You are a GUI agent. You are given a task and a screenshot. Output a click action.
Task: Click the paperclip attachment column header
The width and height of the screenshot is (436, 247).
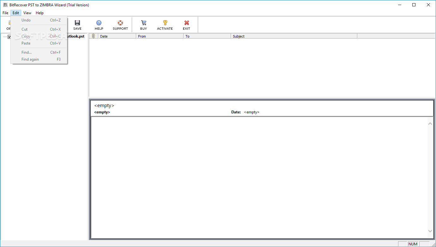(x=94, y=36)
